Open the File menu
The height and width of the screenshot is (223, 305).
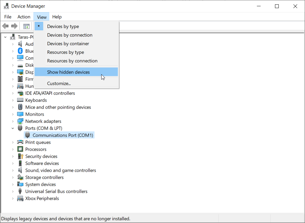8,17
